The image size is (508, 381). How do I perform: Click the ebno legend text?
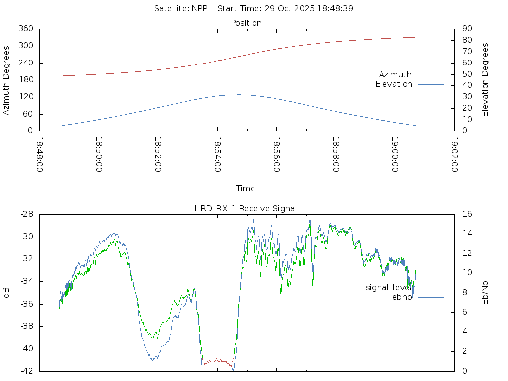[x=402, y=297]
